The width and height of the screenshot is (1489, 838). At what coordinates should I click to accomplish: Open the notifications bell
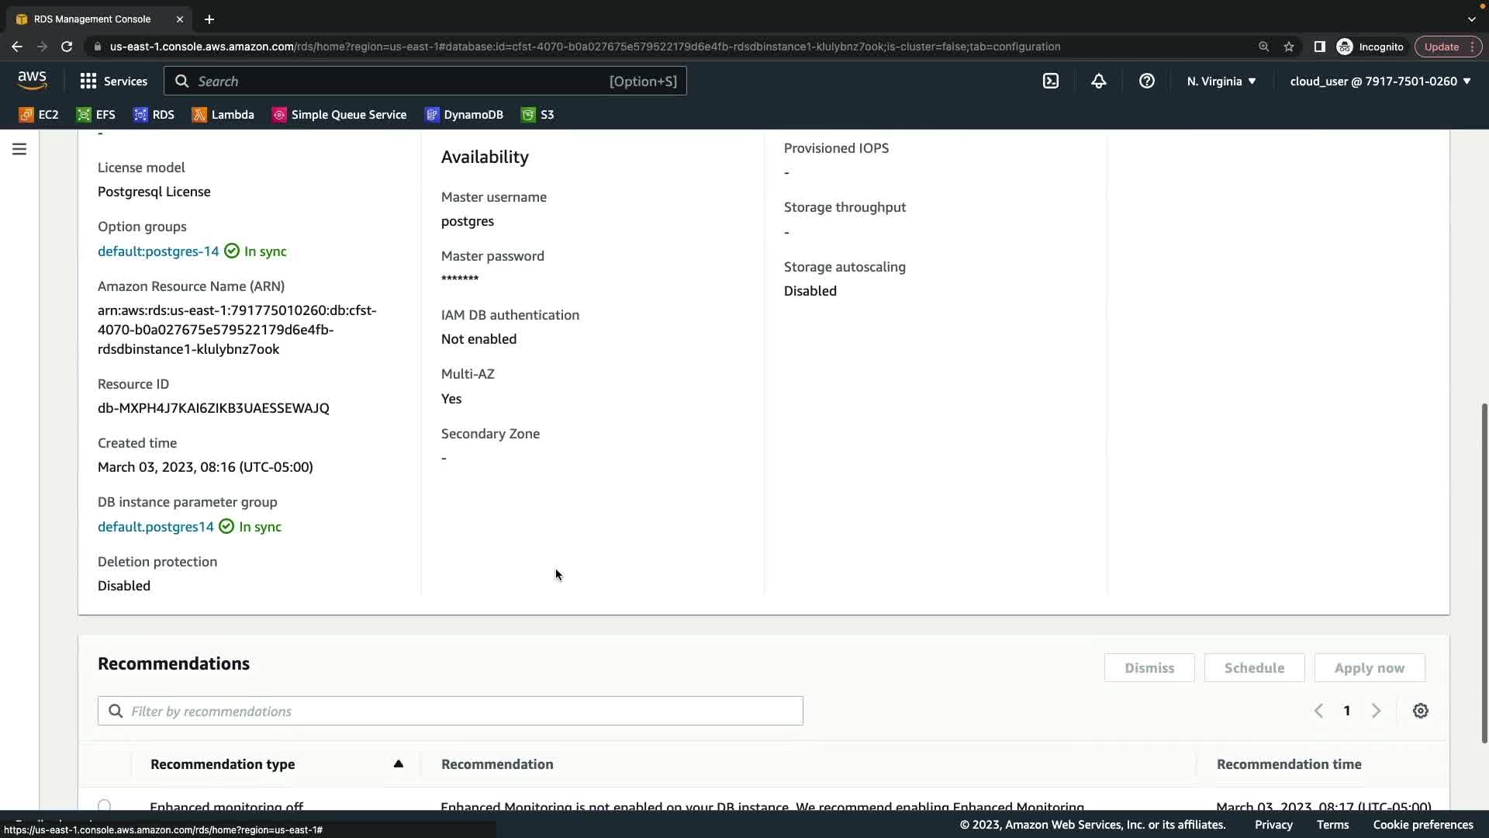(1099, 81)
